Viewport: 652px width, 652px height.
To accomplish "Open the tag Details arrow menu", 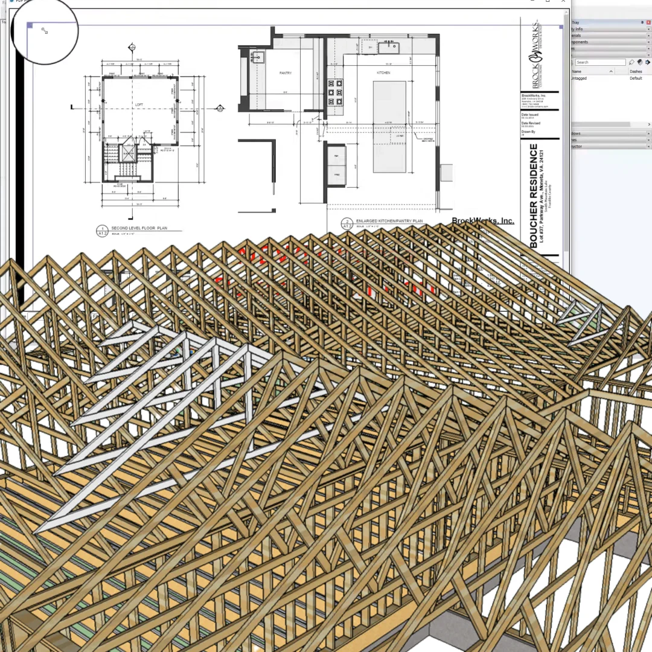I will pos(648,62).
